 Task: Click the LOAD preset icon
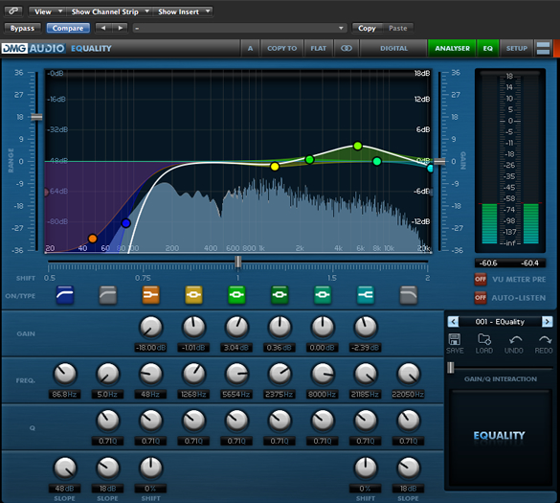[x=484, y=343]
